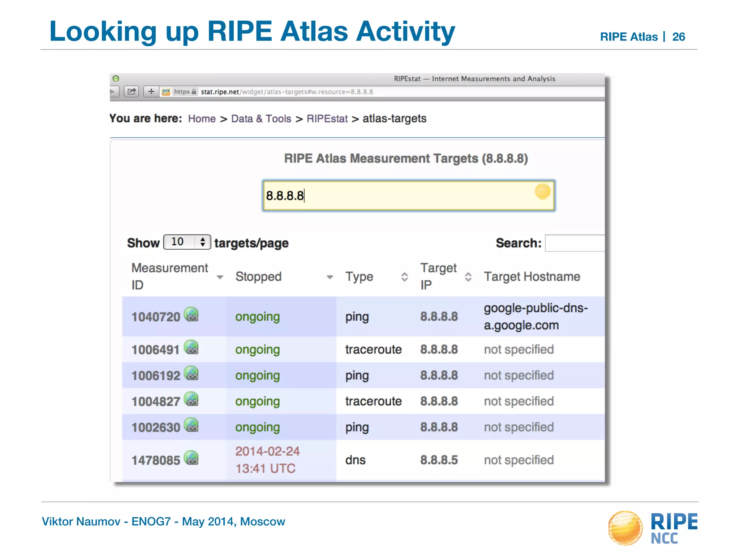Click the globe icon next to 1006192
Screen dimensions: 740x555
[x=191, y=373]
